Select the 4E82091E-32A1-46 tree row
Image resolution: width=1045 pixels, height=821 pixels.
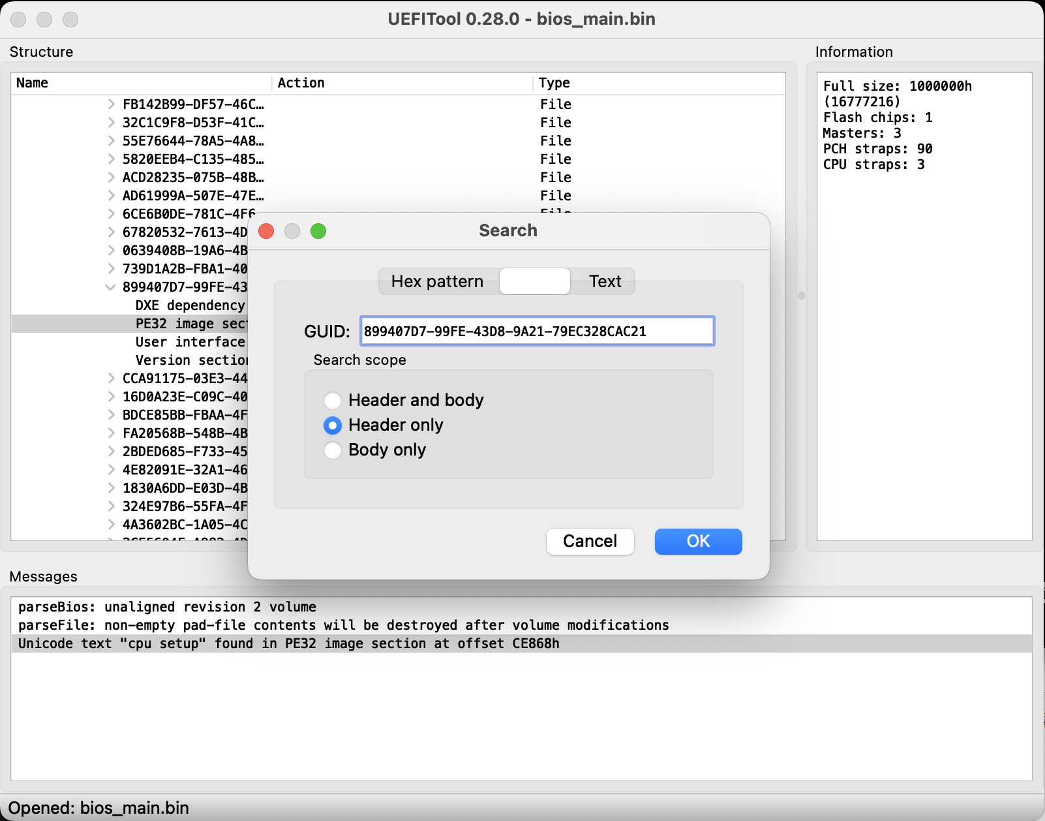(x=185, y=470)
